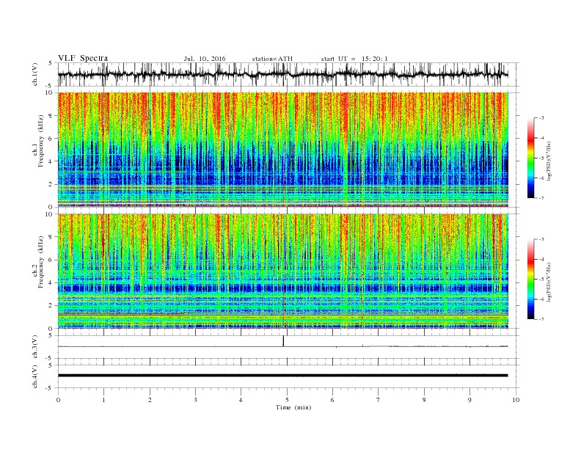Click the ch.1 "Frequency (kHz)" axis label
The width and height of the screenshot is (581, 449).
pyautogui.click(x=41, y=141)
